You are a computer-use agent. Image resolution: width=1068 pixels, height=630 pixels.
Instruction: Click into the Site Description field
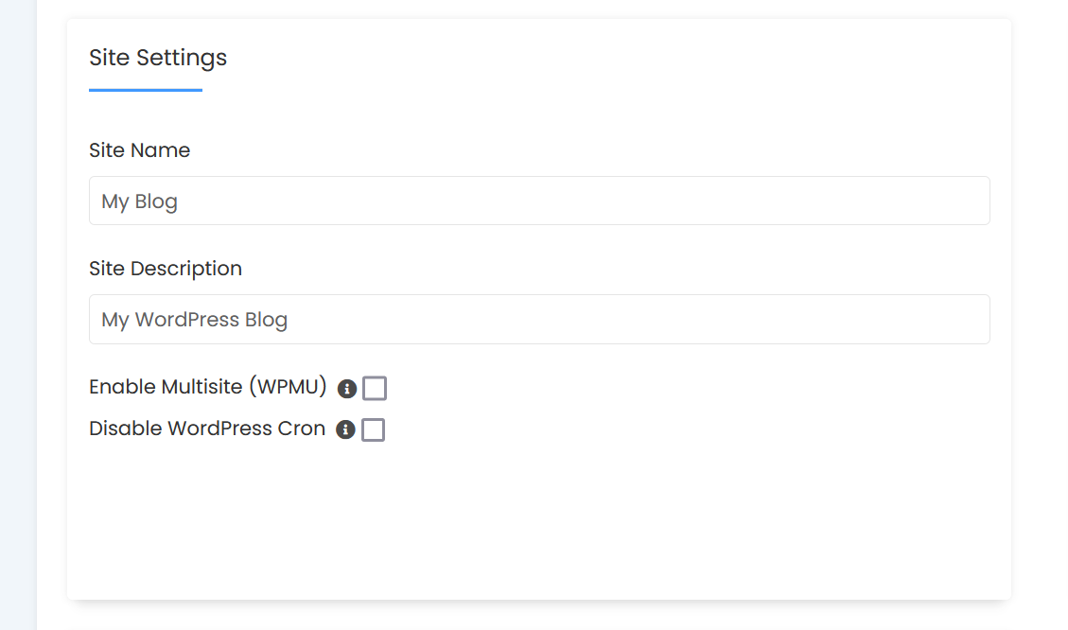(x=539, y=320)
